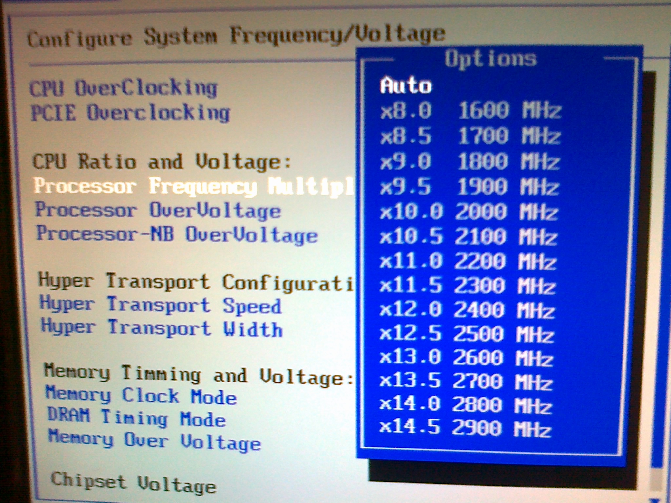Select Hyper Transport Width item
This screenshot has height=503, width=671.
(162, 328)
